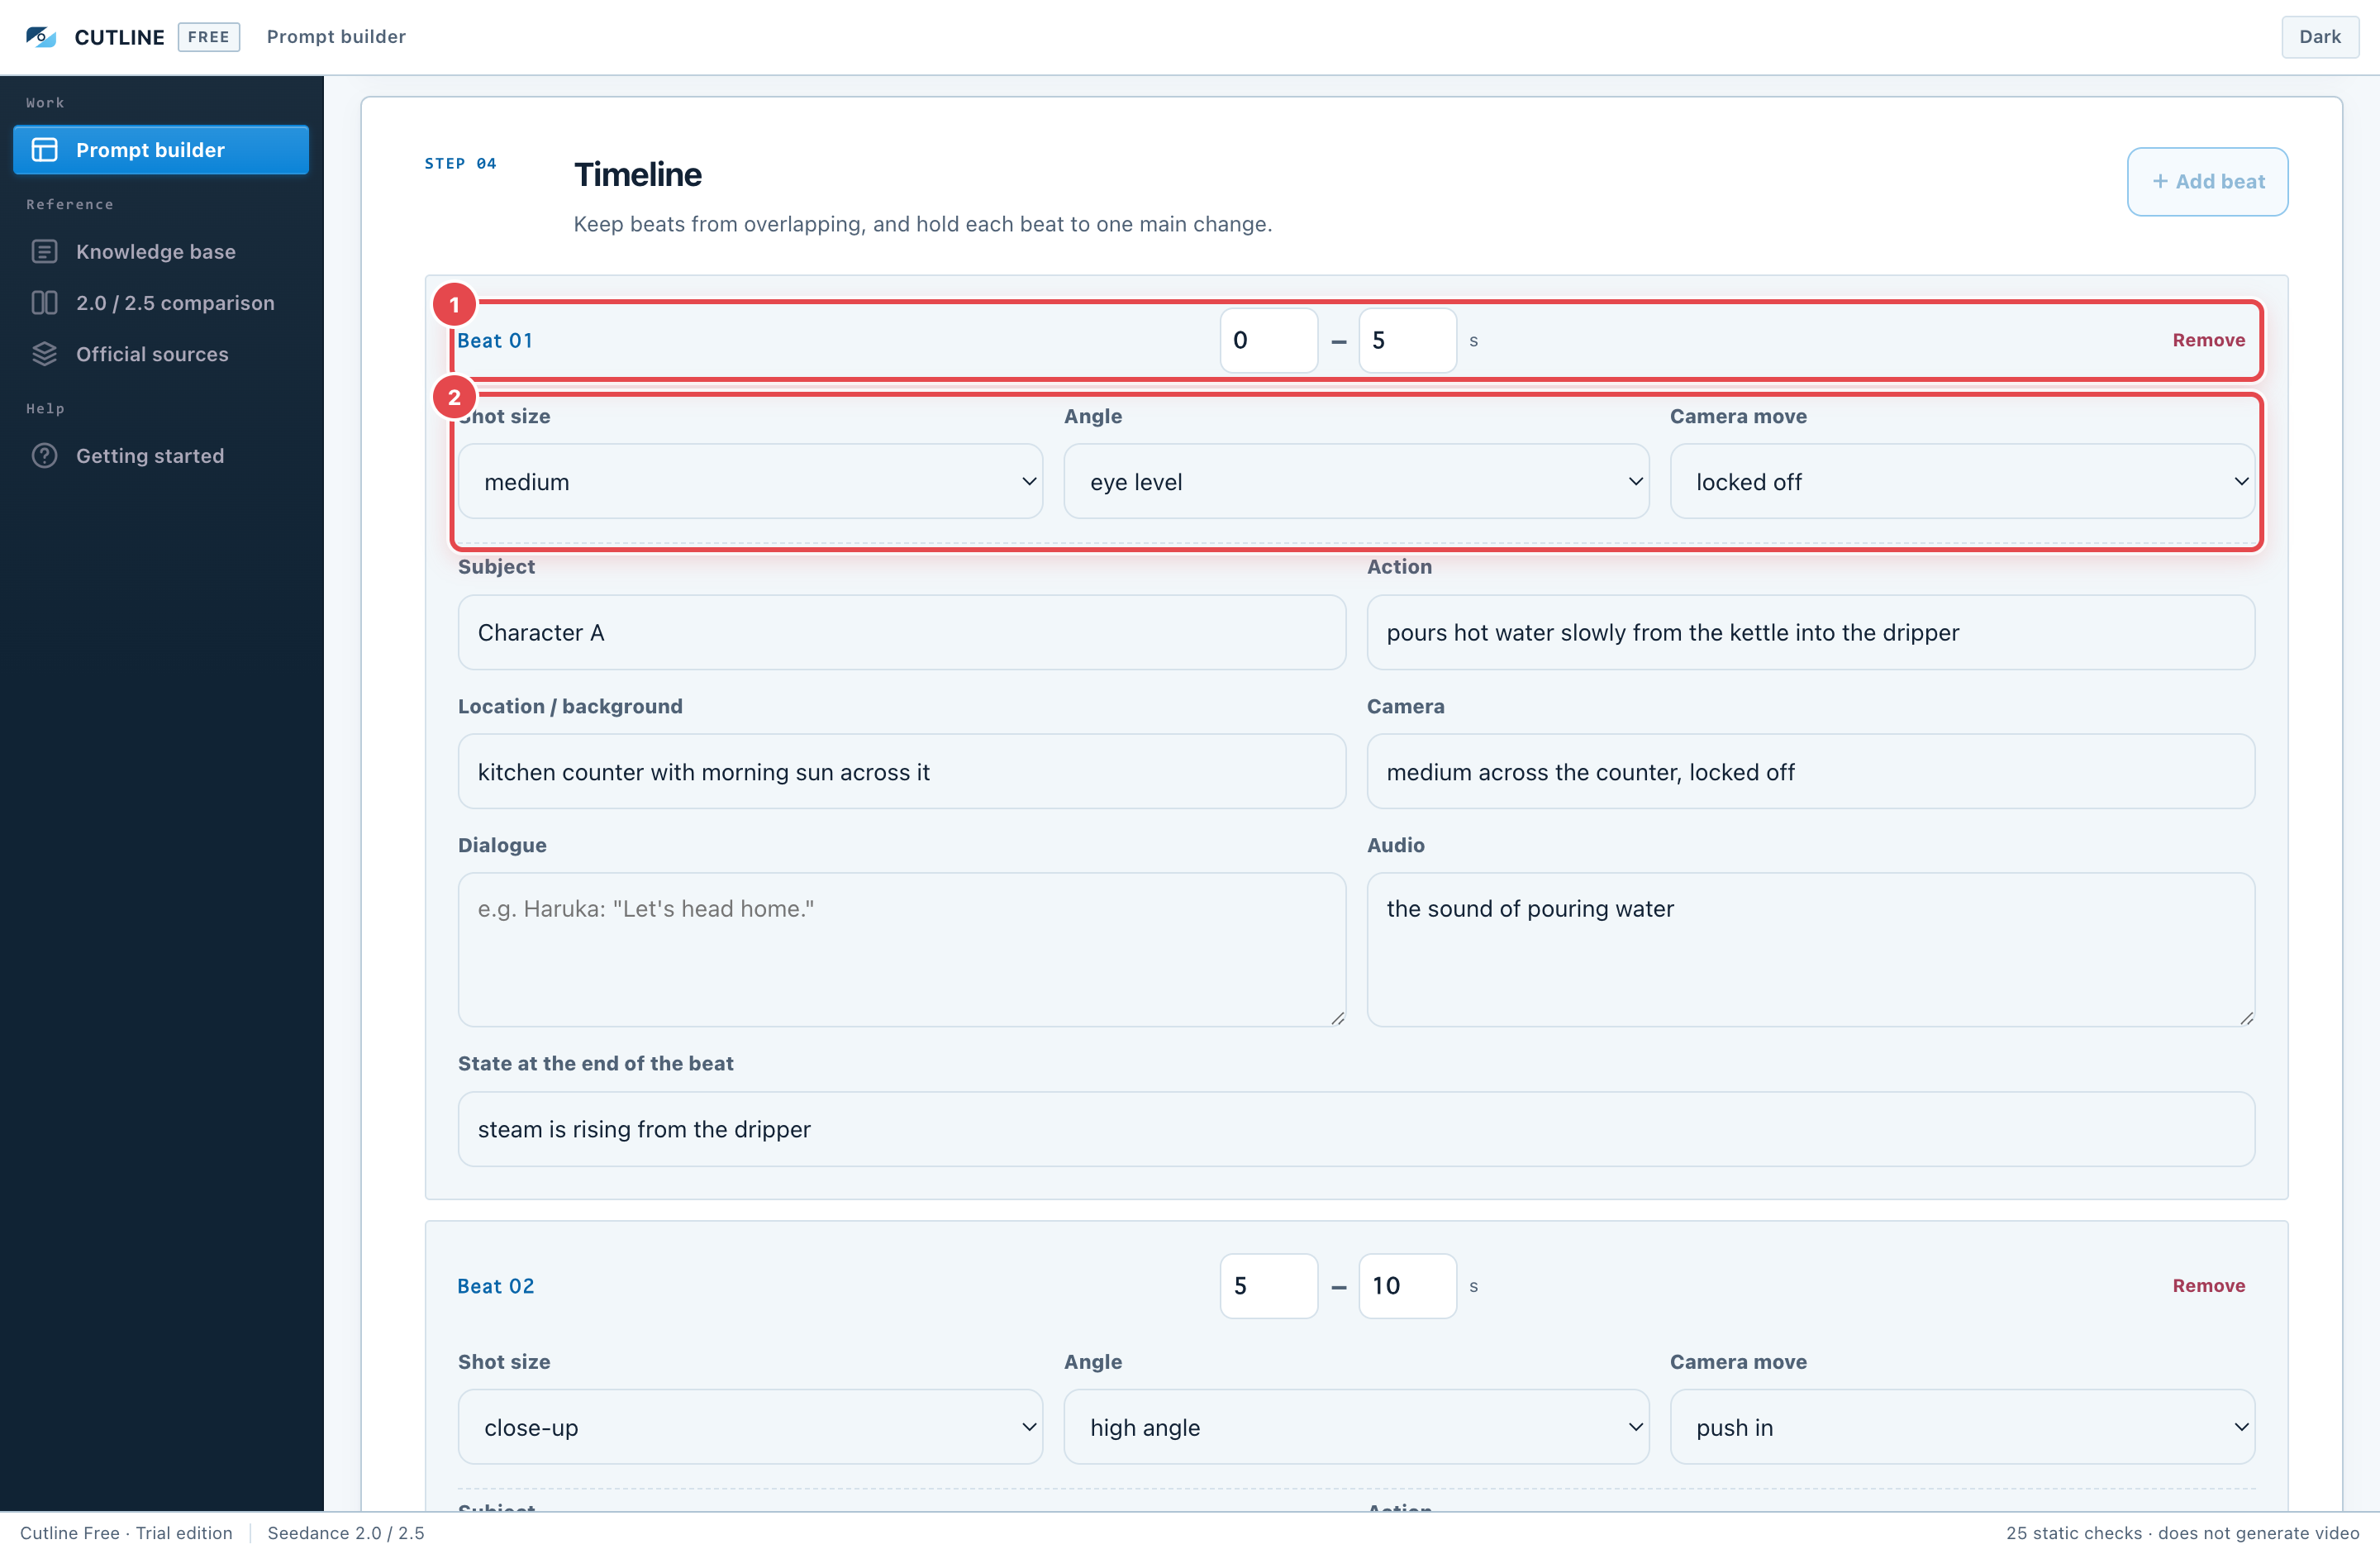
Task: Click Beat 02 start time field
Action: 1268,1286
